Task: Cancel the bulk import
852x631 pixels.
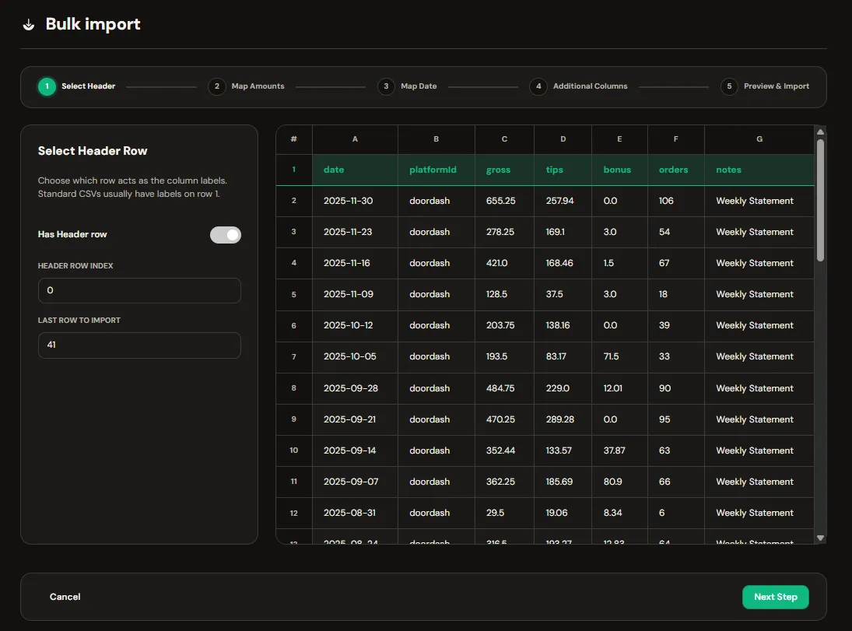Action: (x=65, y=597)
